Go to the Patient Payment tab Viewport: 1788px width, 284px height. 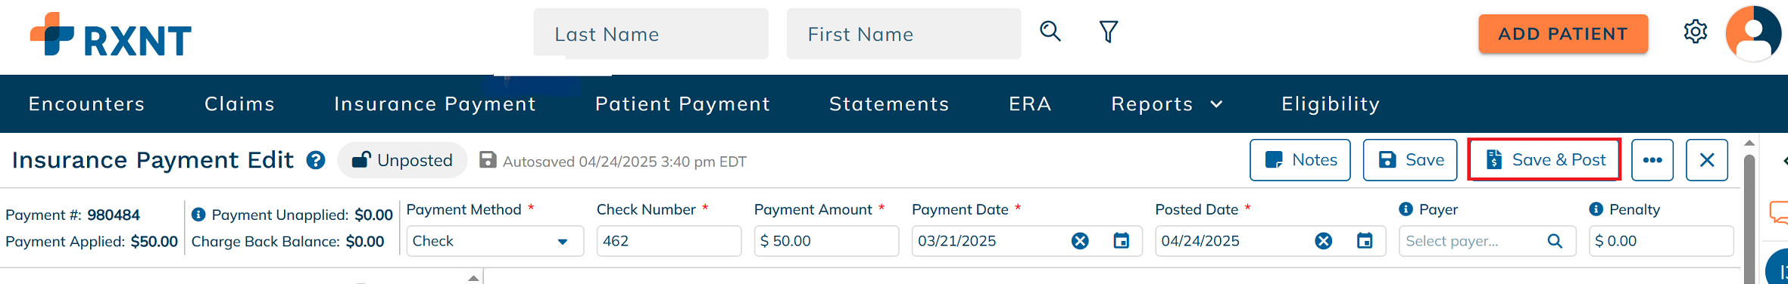point(682,103)
